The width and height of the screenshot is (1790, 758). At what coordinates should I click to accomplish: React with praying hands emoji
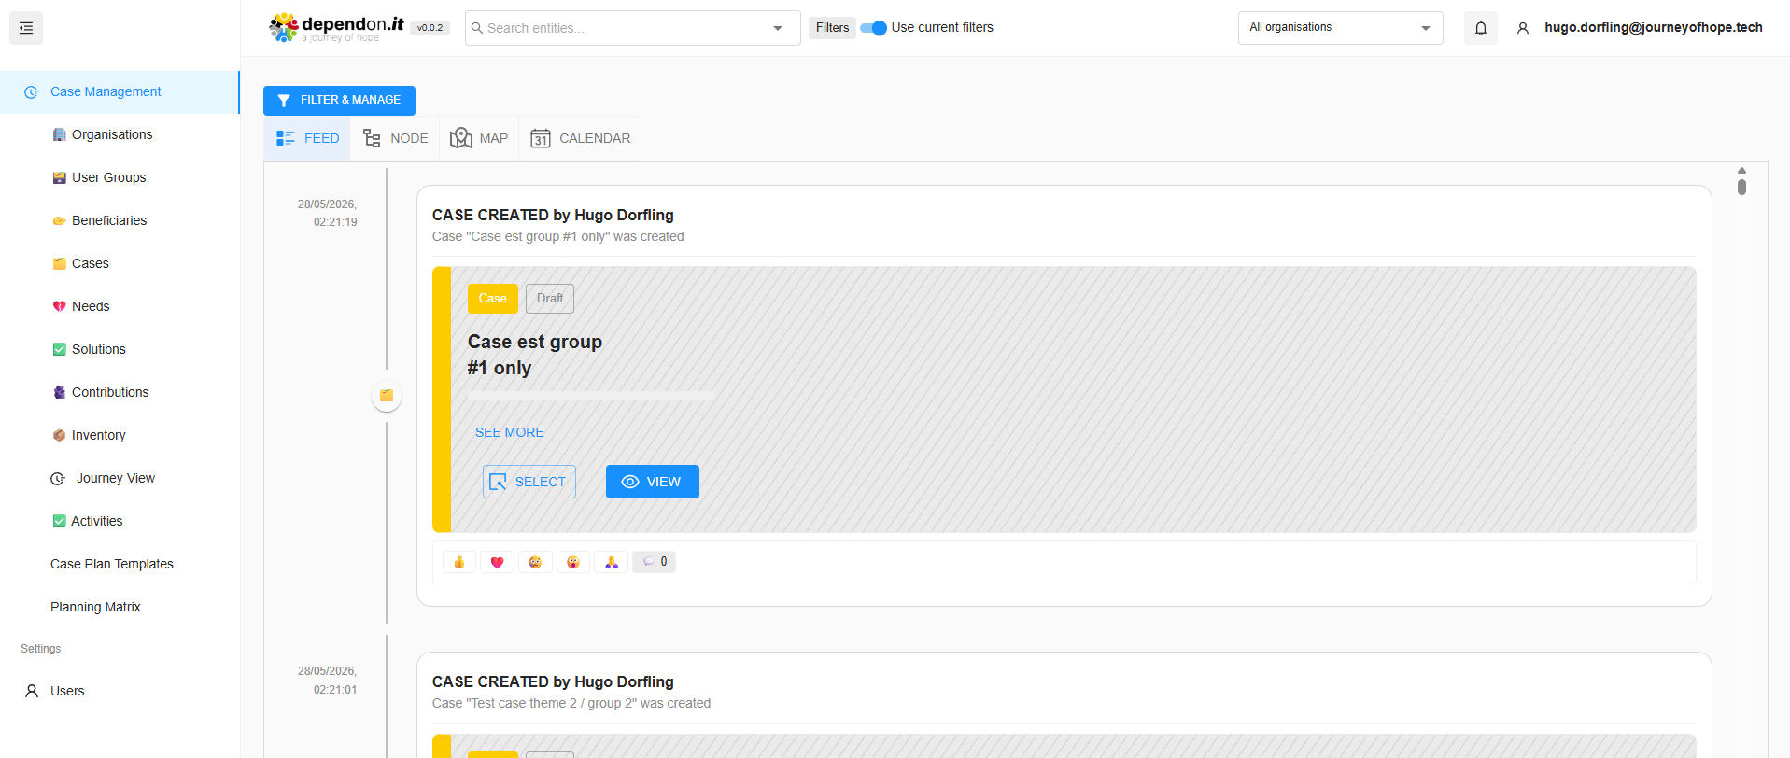click(612, 562)
